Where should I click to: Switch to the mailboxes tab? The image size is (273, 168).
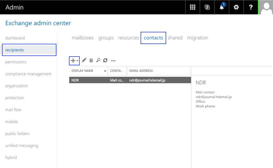pos(83,38)
